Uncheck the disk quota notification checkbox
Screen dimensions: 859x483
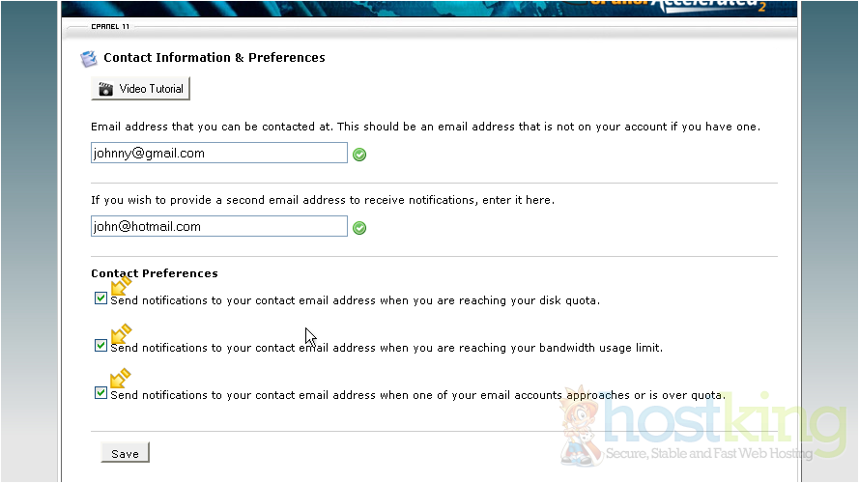pyautogui.click(x=100, y=298)
